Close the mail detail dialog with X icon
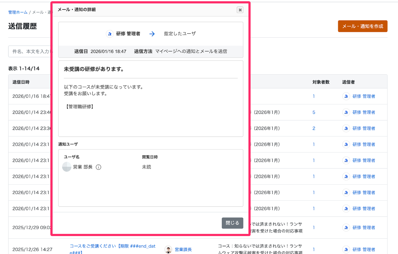 pyautogui.click(x=240, y=10)
